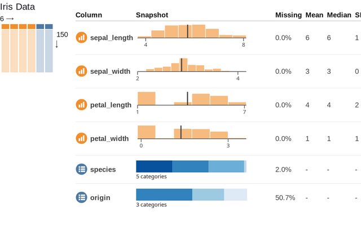This screenshot has height=225, width=361.
Task: Select the origin column name
Action: 100,197
